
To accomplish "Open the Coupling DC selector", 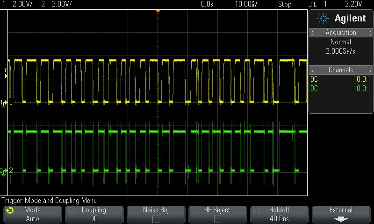I will point(94,214).
